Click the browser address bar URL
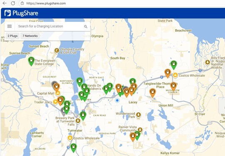The width and height of the screenshot is (225, 156). pos(46,3)
